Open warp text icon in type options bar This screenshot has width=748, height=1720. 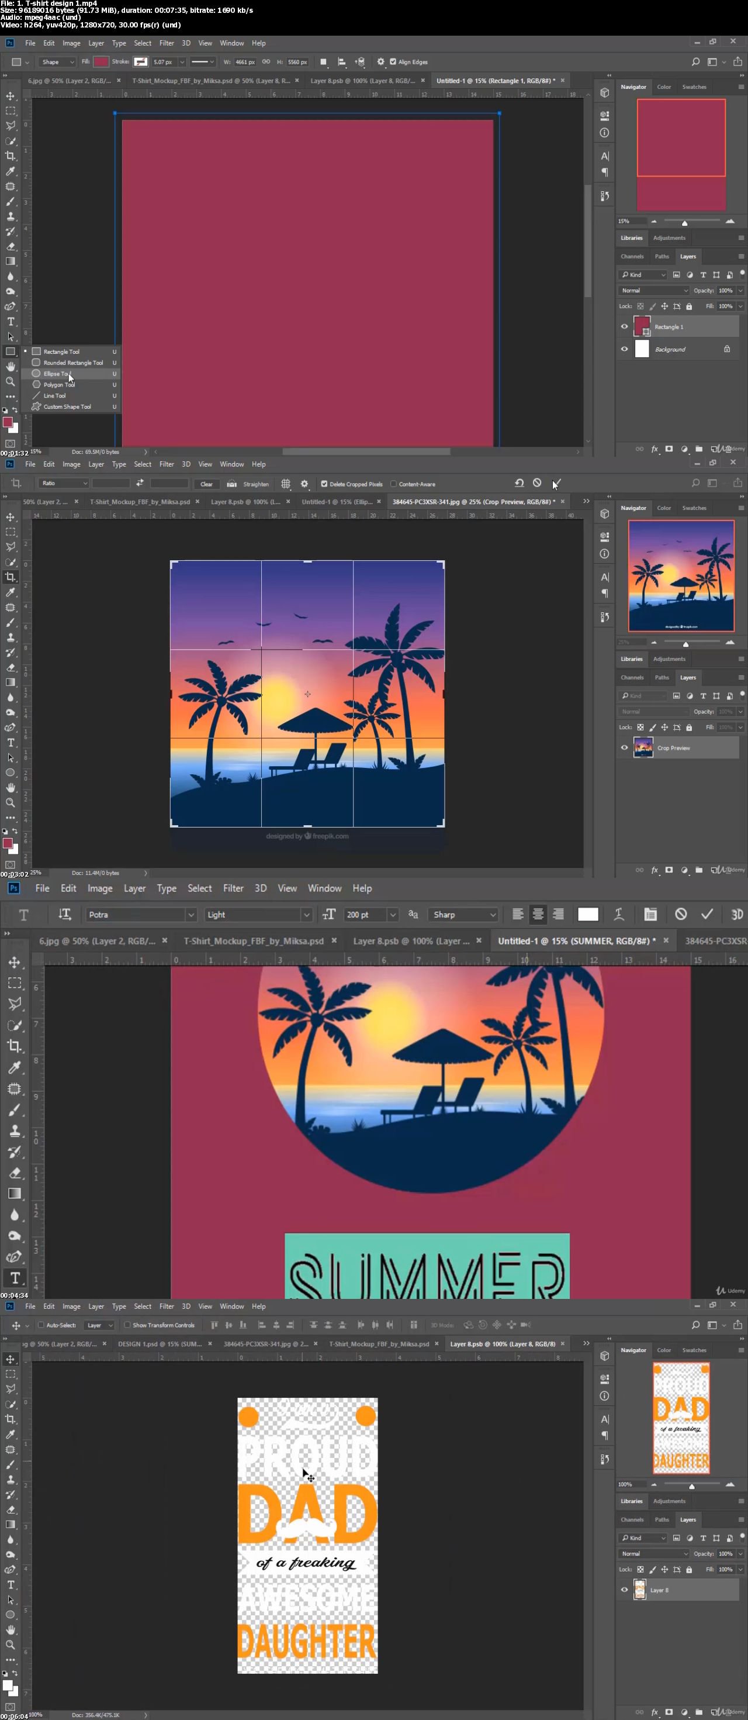[x=619, y=914]
